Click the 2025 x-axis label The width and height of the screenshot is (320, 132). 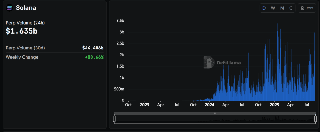[x=274, y=105]
